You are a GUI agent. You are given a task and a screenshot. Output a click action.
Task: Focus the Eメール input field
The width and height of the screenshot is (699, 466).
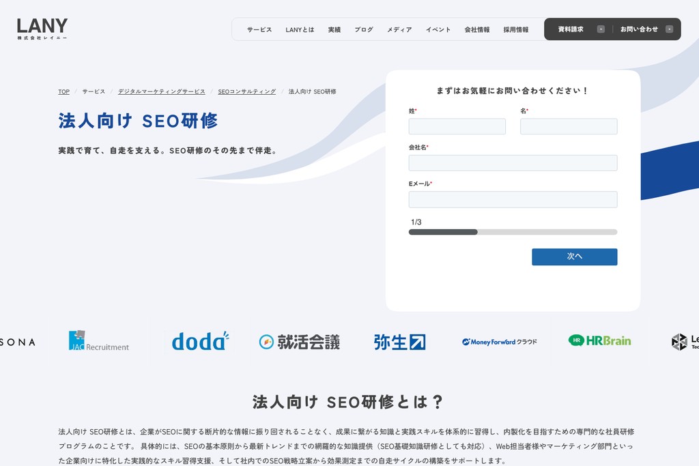point(513,200)
